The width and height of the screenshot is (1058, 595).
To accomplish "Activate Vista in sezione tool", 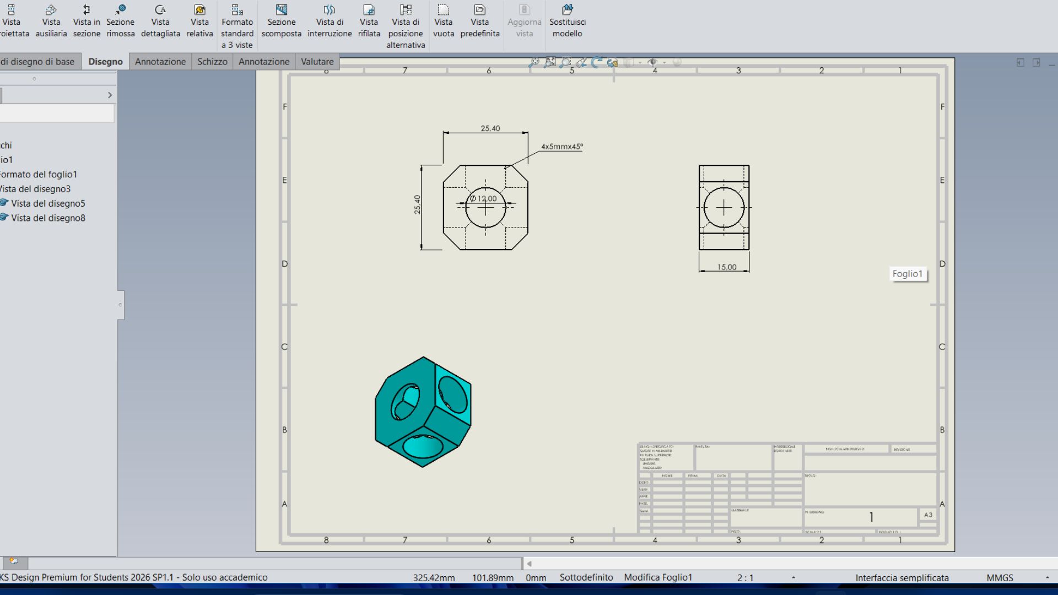I will click(x=87, y=21).
